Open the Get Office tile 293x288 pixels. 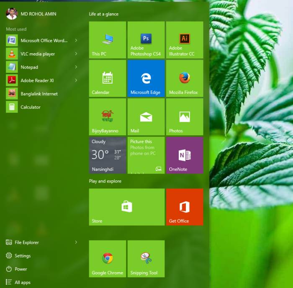point(185,207)
